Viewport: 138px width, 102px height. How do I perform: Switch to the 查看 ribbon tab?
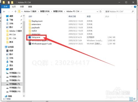30,7
